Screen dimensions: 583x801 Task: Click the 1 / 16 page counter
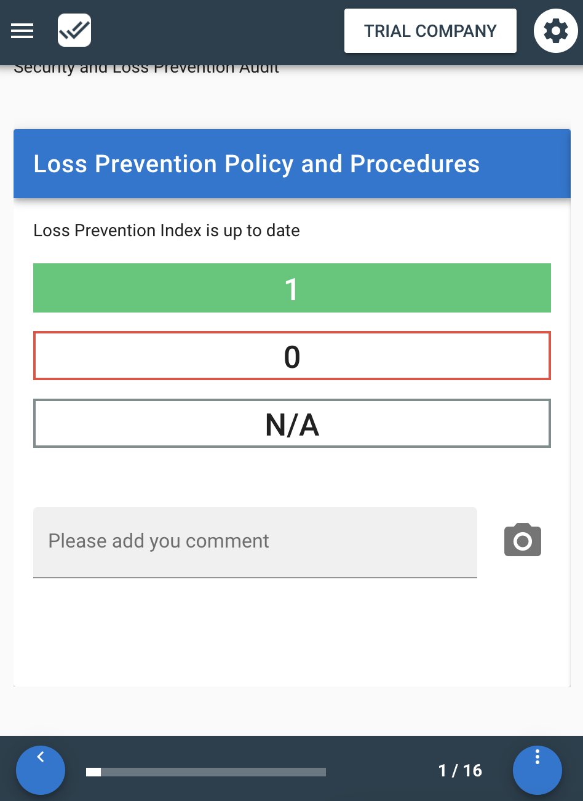460,770
